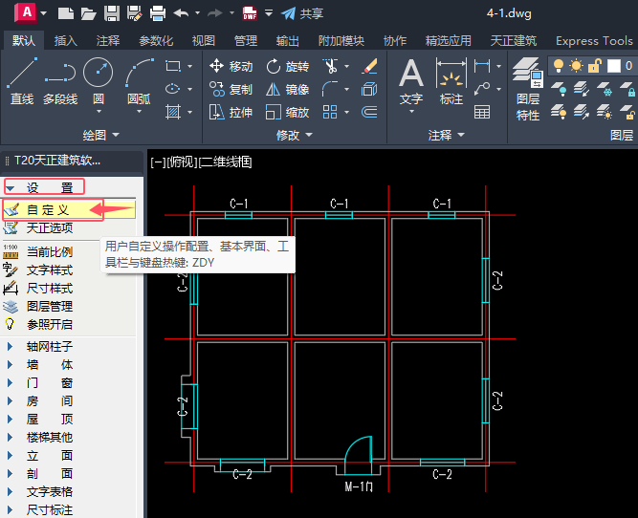Viewport: 638px width, 518px height.
Task: Click the 共享 share button
Action: point(302,13)
